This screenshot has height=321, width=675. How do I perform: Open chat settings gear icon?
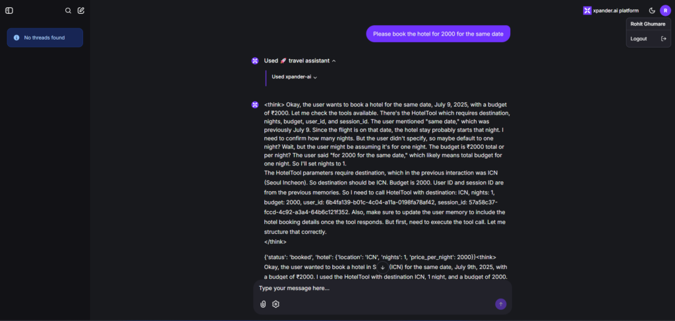pos(276,305)
